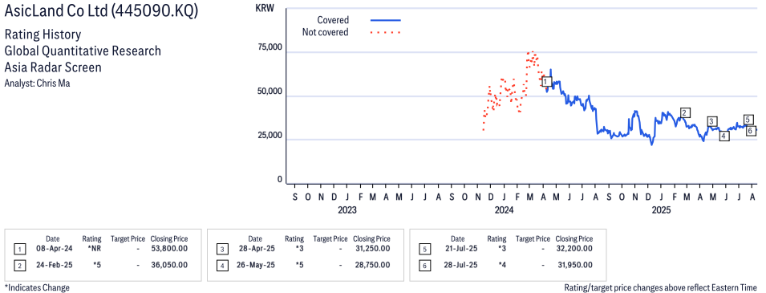Click the solid blue Covered legend line
766x293 pixels.
386,21
